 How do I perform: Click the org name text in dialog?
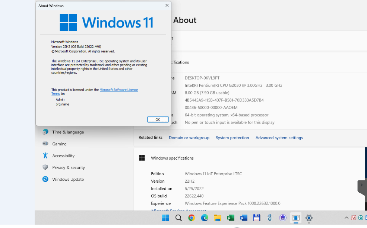pos(62,105)
